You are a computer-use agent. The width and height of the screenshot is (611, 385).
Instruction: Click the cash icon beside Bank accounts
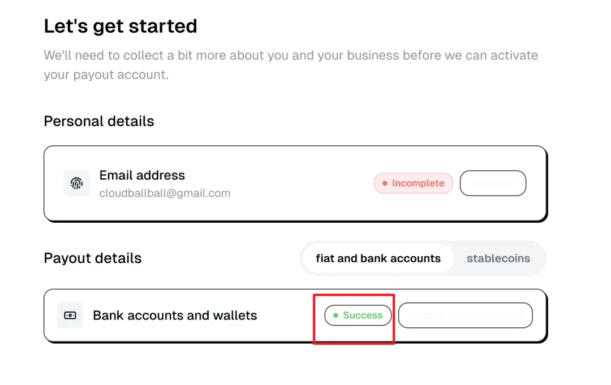pyautogui.click(x=70, y=315)
